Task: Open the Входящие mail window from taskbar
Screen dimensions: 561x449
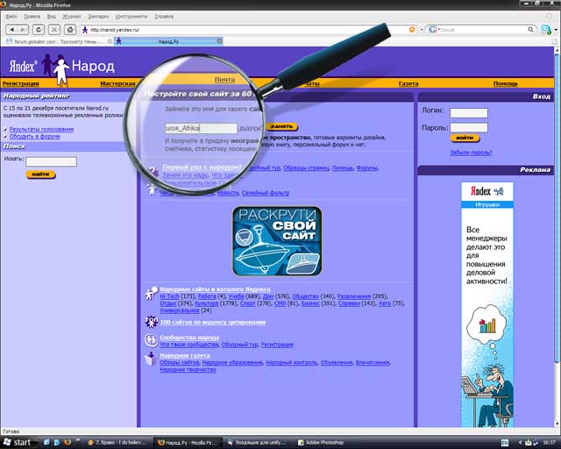Action: tap(257, 443)
